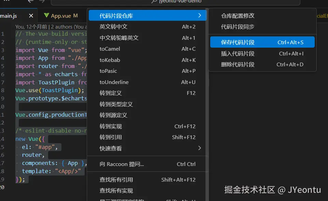This screenshot has width=328, height=201.
Task: Select the toKebab menu item
Action: pos(147,60)
